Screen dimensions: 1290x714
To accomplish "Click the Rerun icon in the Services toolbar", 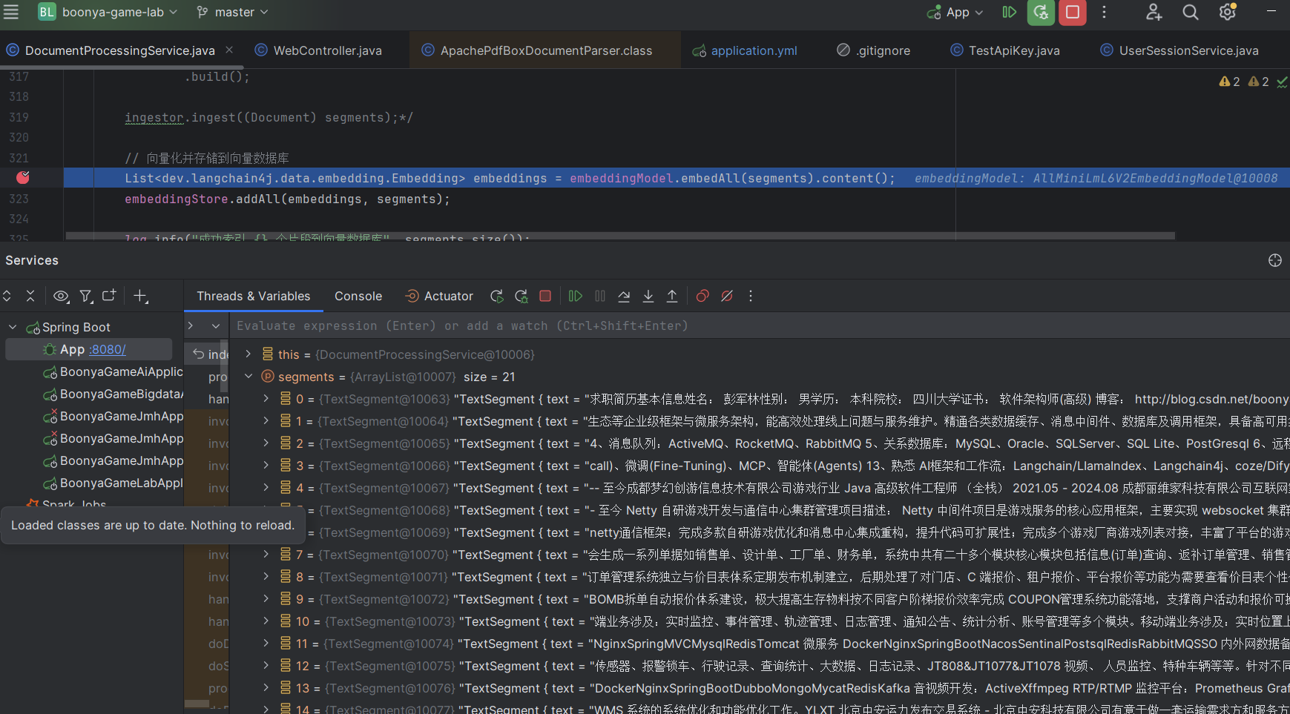I will [x=497, y=296].
